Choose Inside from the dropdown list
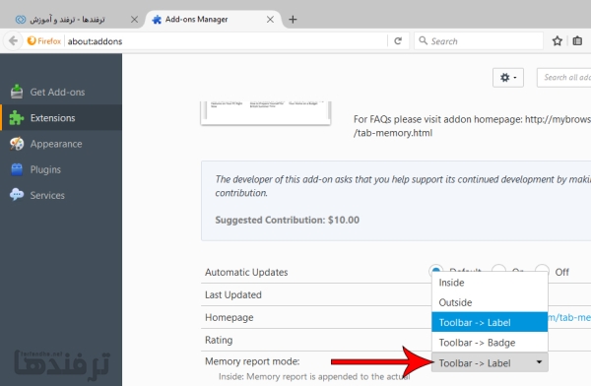The height and width of the screenshot is (386, 591). pos(490,283)
